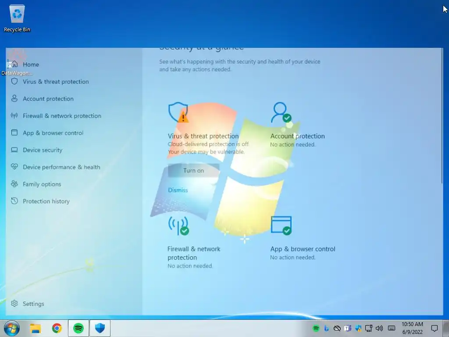Image resolution: width=449 pixels, height=337 pixels.
Task: Click 'No action needed.' under Account protection
Action: [292, 144]
